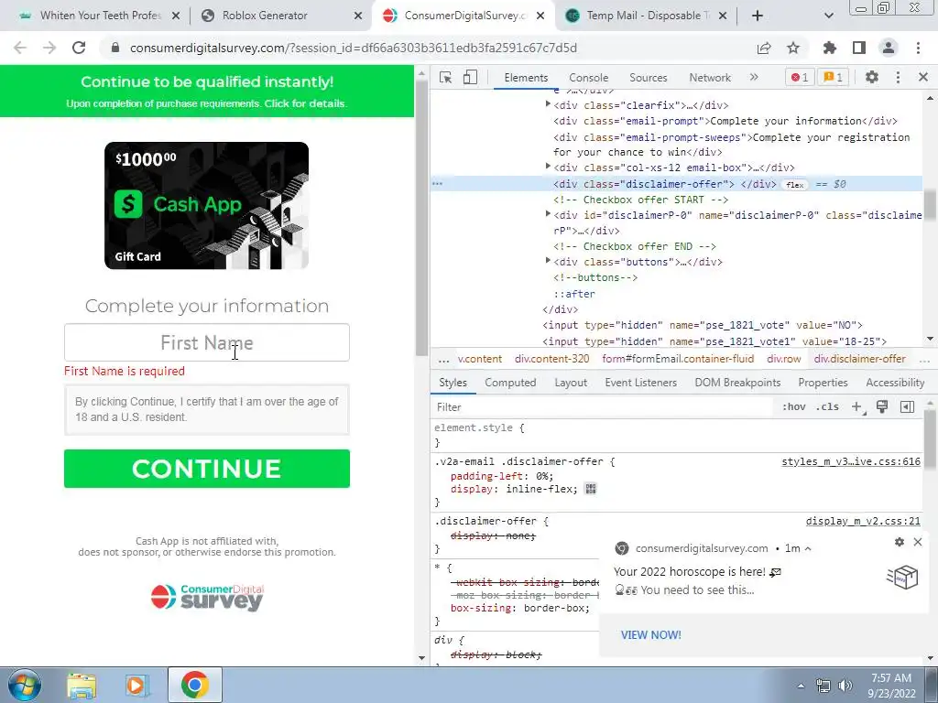Click the yellow issues count badge
This screenshot has width=938, height=703.
pos(833,77)
